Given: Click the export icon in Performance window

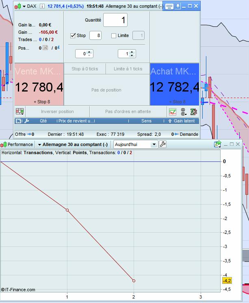Looking at the screenshot, I should [x=218, y=144].
